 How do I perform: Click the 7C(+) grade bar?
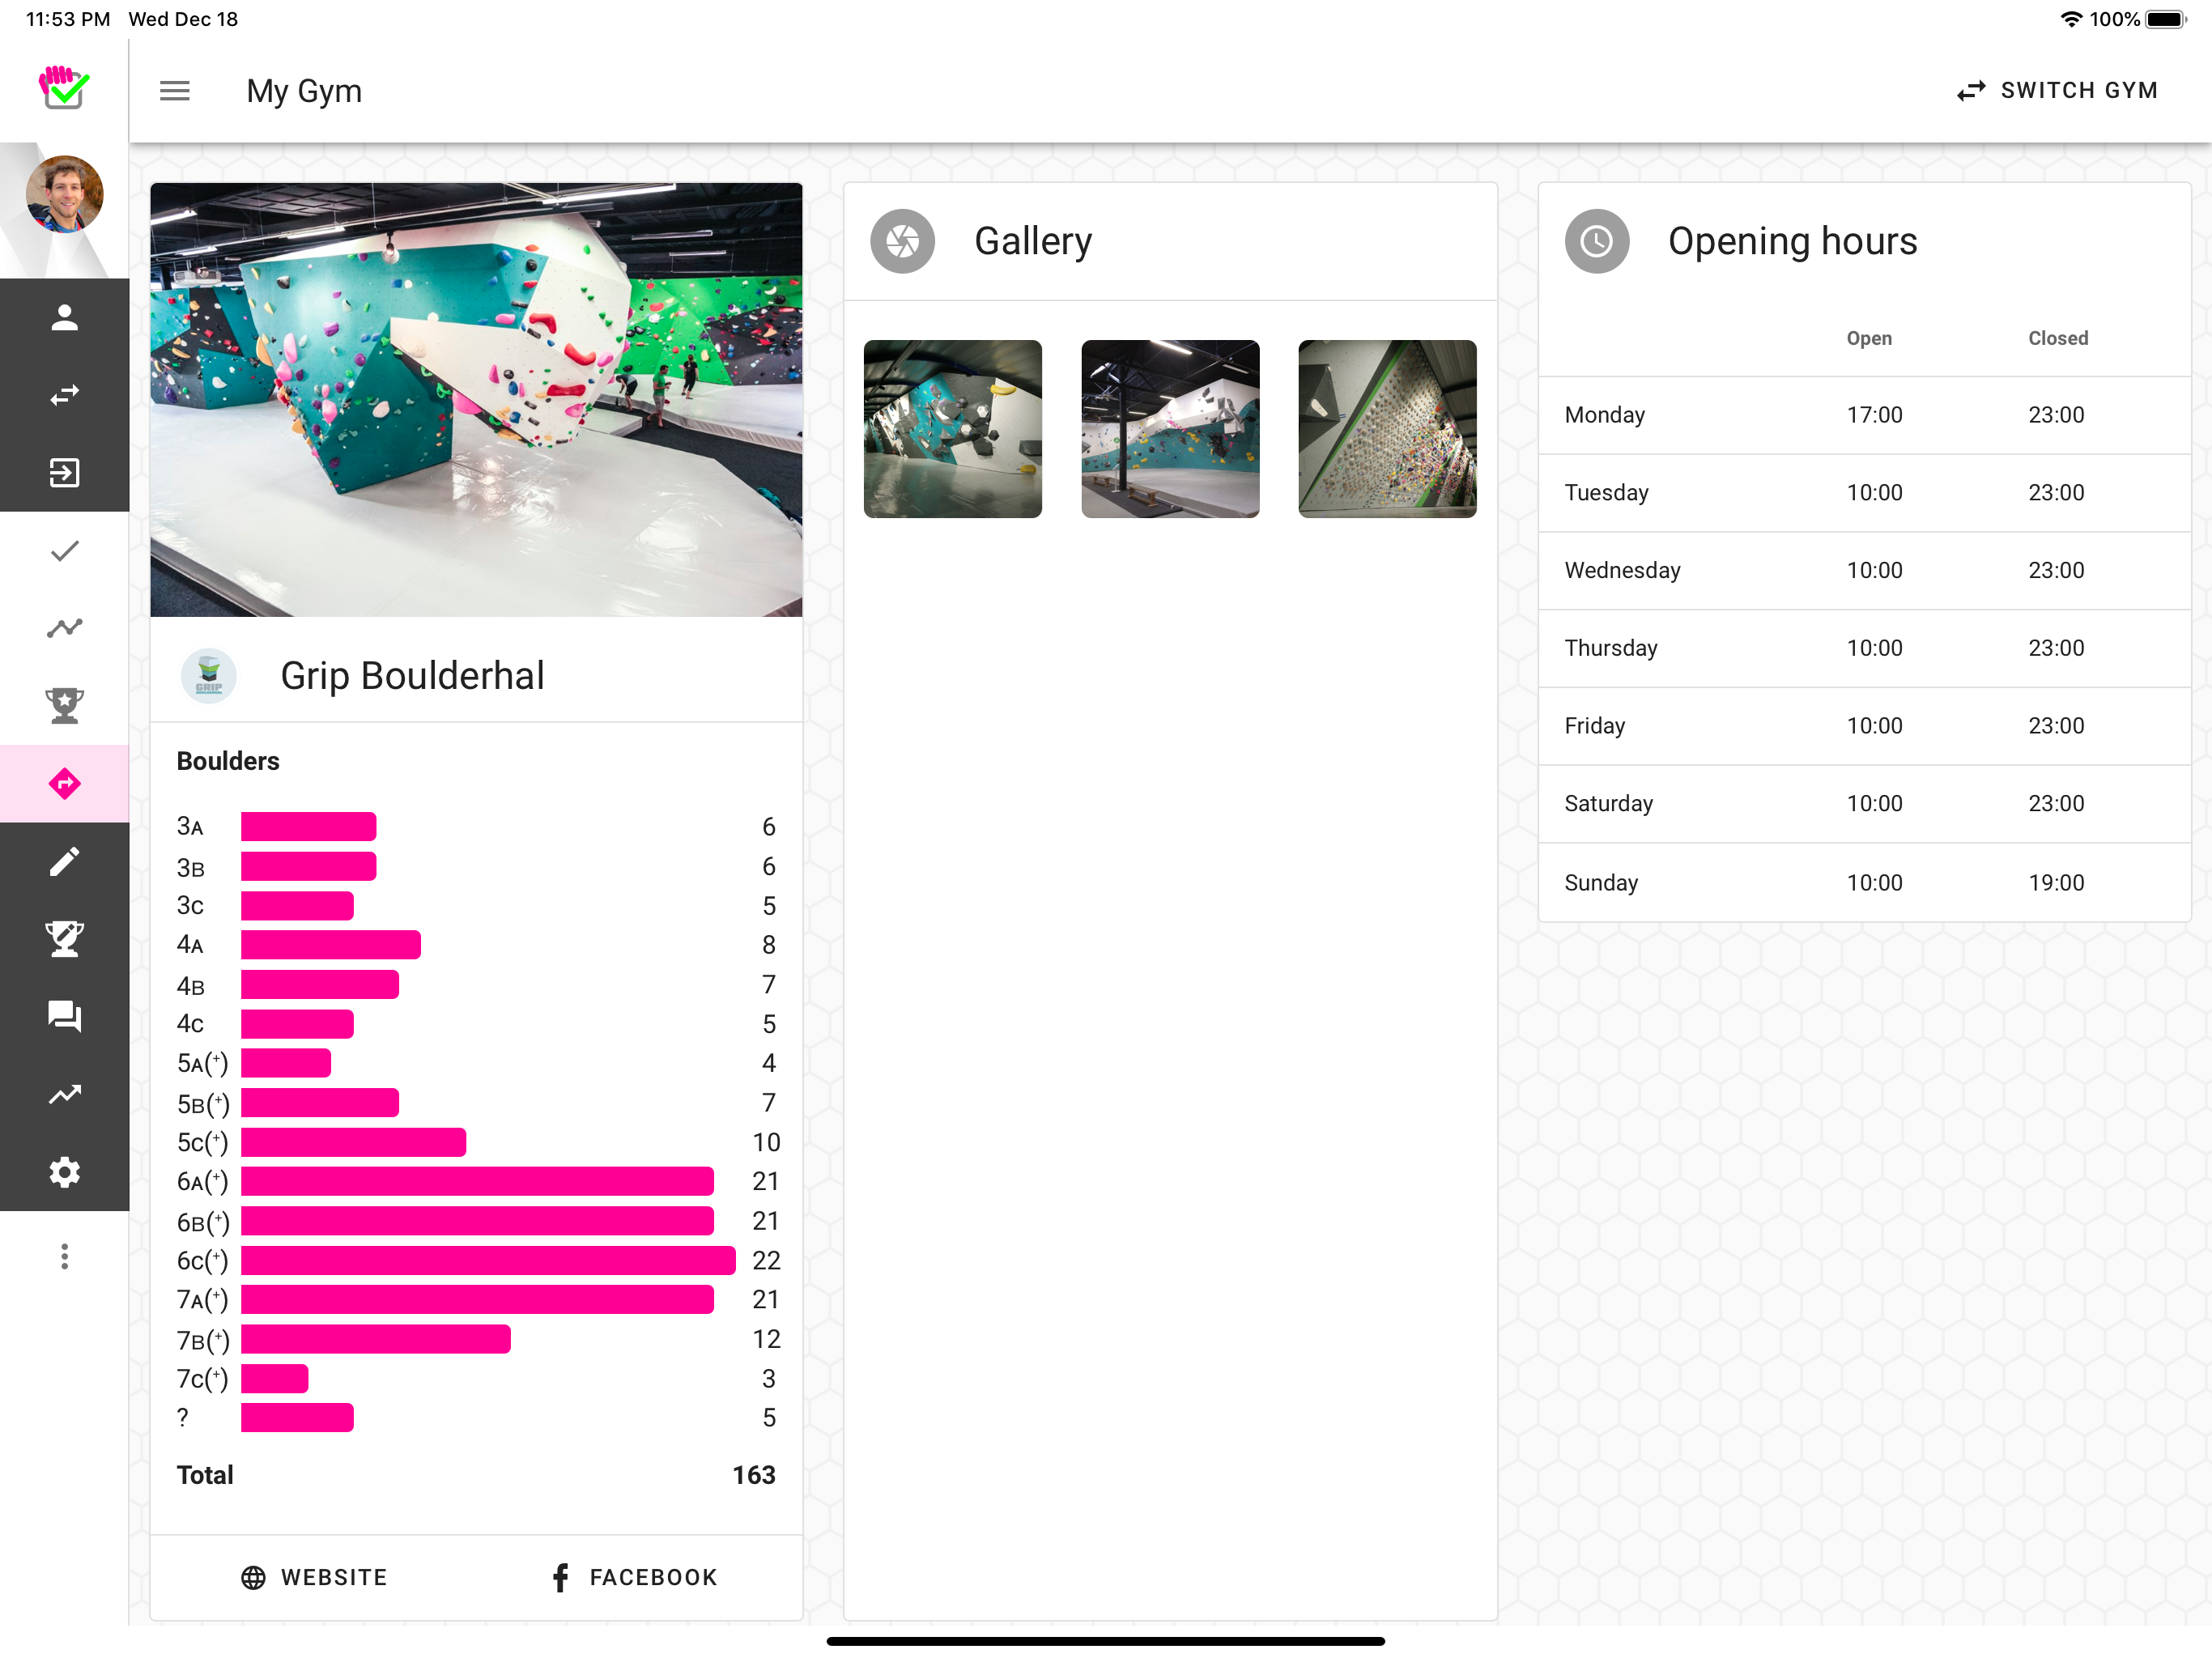point(274,1379)
